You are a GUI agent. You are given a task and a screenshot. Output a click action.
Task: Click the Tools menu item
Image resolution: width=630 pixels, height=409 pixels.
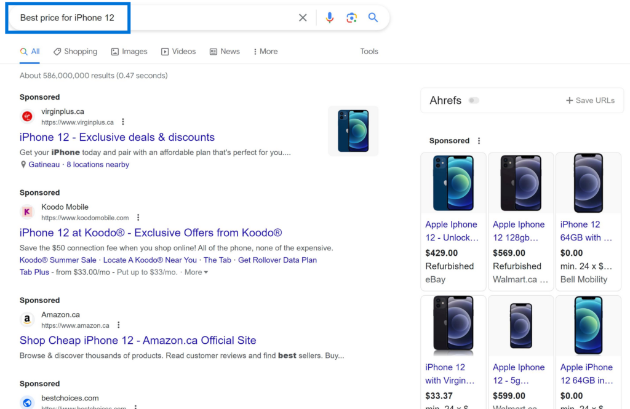point(369,52)
